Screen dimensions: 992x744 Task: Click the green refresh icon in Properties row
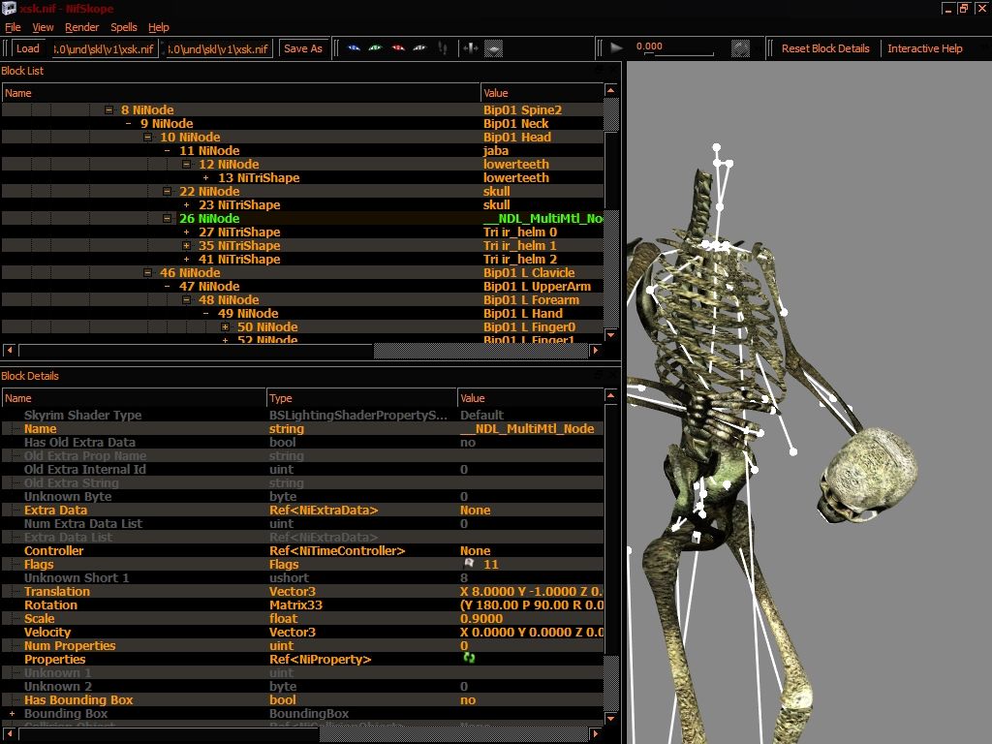[x=469, y=658]
